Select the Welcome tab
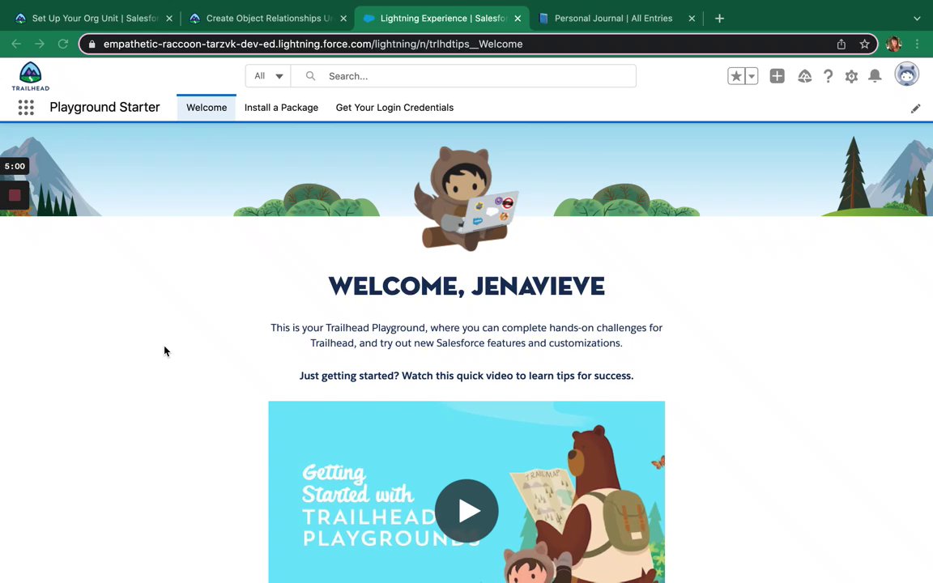933x583 pixels. (x=207, y=108)
